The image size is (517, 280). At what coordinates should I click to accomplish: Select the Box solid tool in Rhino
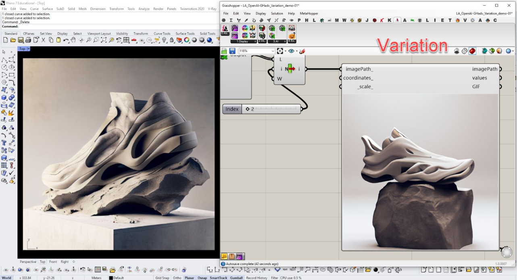pos(4,97)
